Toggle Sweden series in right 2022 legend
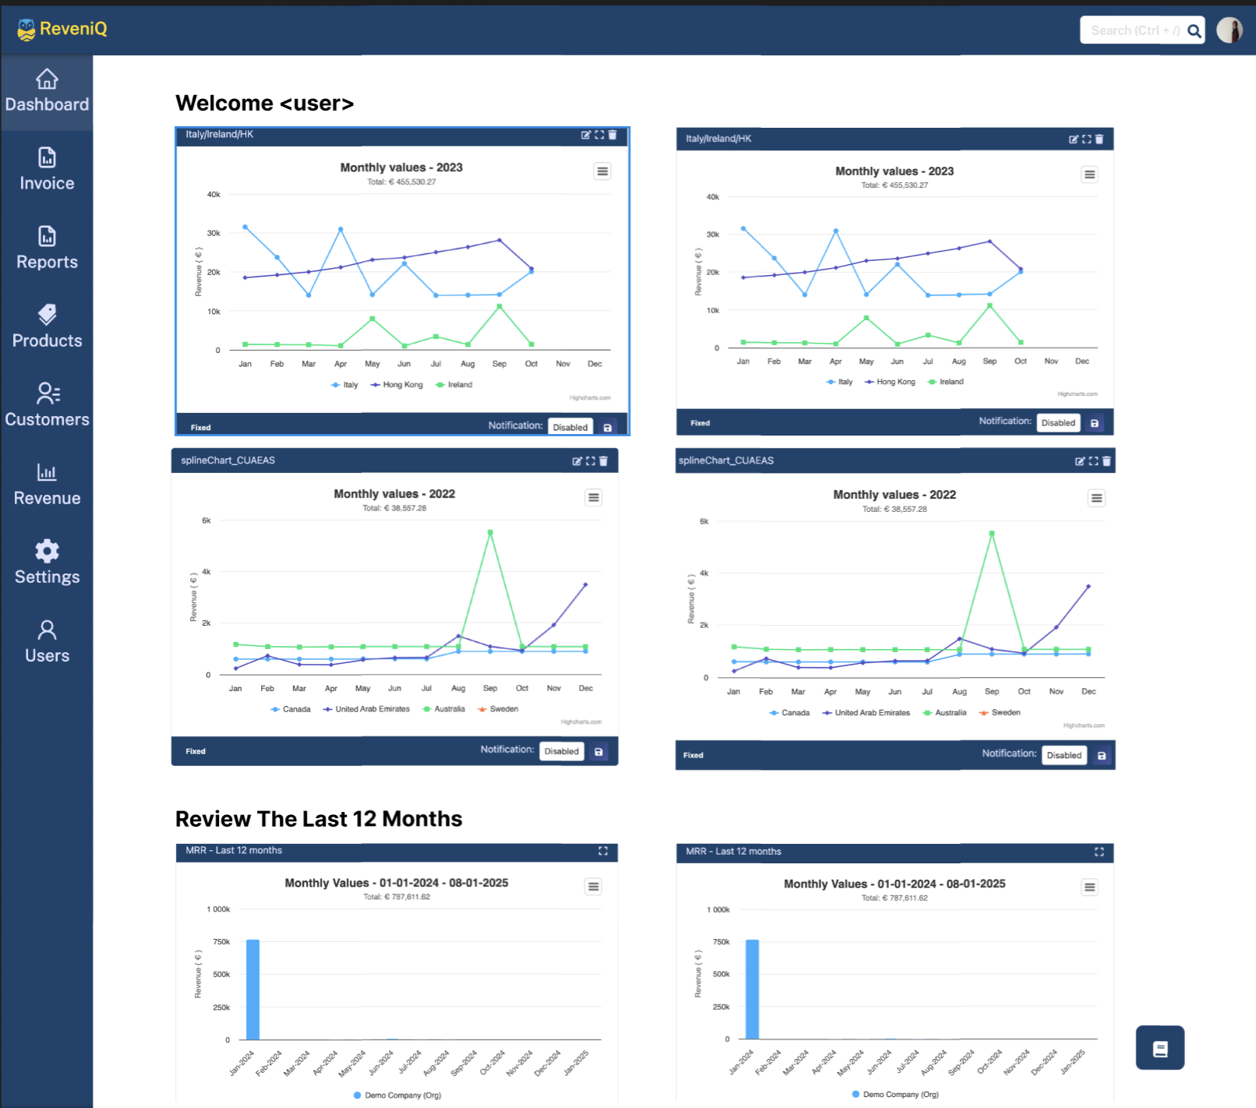 click(x=1000, y=713)
